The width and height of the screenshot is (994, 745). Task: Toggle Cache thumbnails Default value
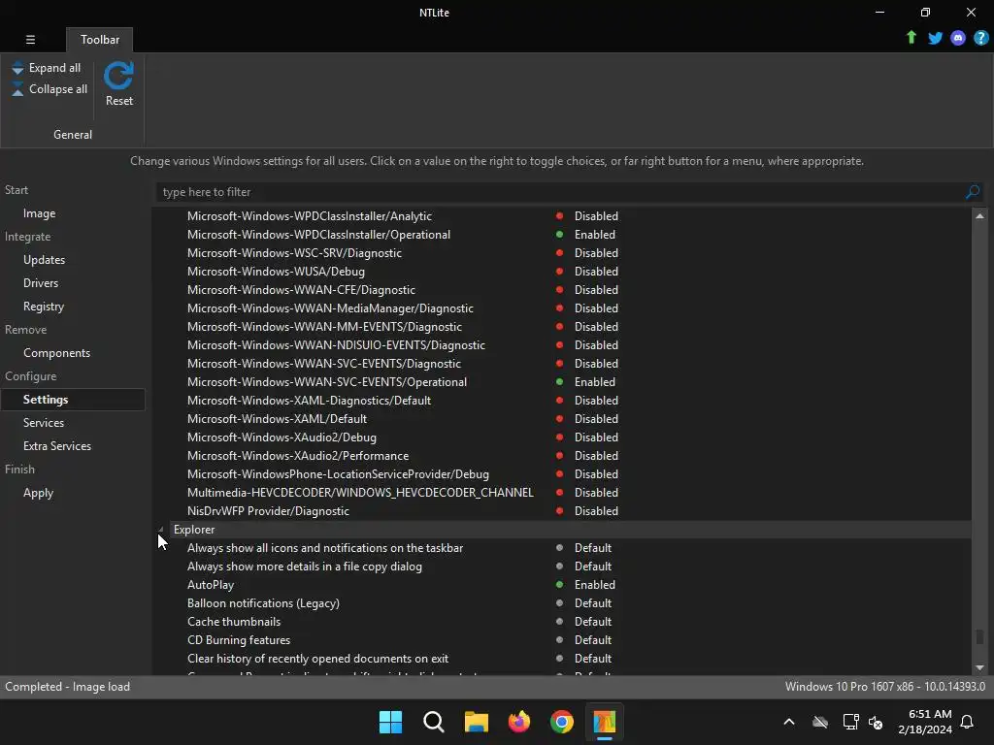(593, 622)
